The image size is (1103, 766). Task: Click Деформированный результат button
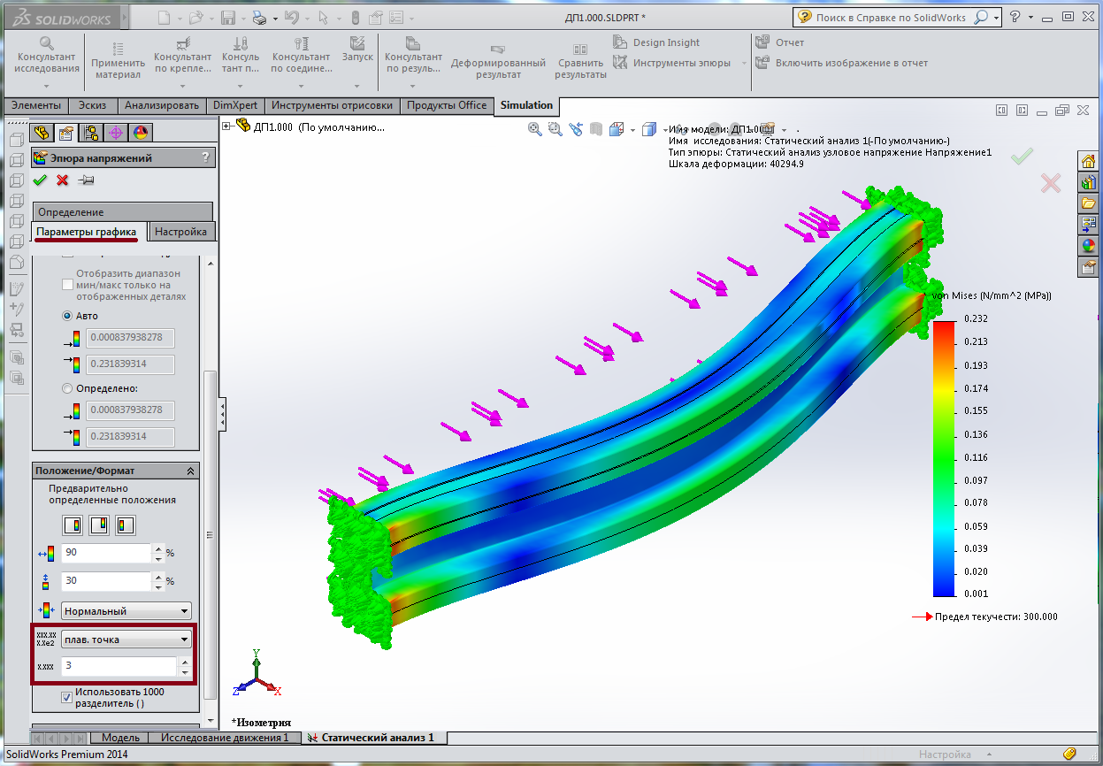[x=498, y=60]
